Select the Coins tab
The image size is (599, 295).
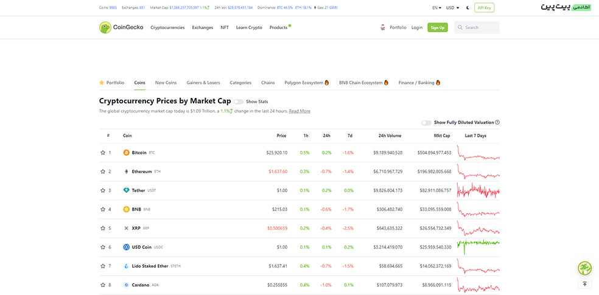point(139,83)
